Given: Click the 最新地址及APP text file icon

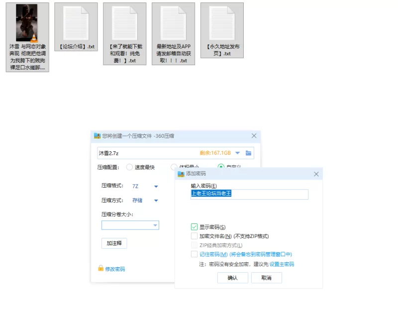Looking at the screenshot, I should point(173,23).
